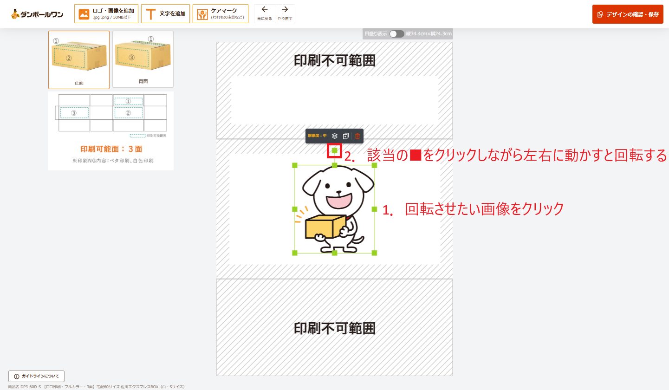The height and width of the screenshot is (390, 669).
Task: Open ガイドラインについて guideline info
Action: pyautogui.click(x=36, y=376)
